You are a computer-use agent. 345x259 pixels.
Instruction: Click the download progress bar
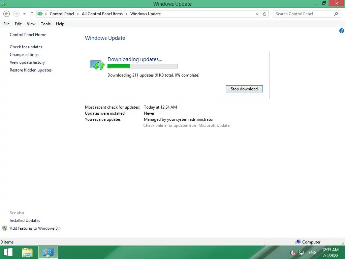click(143, 66)
